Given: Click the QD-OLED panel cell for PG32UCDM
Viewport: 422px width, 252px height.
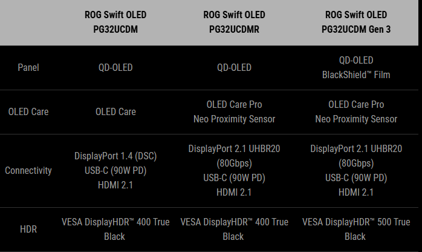Looking at the screenshot, I should tap(115, 67).
